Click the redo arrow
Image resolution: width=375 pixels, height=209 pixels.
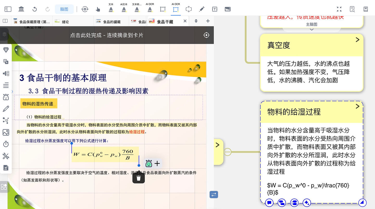click(x=48, y=9)
